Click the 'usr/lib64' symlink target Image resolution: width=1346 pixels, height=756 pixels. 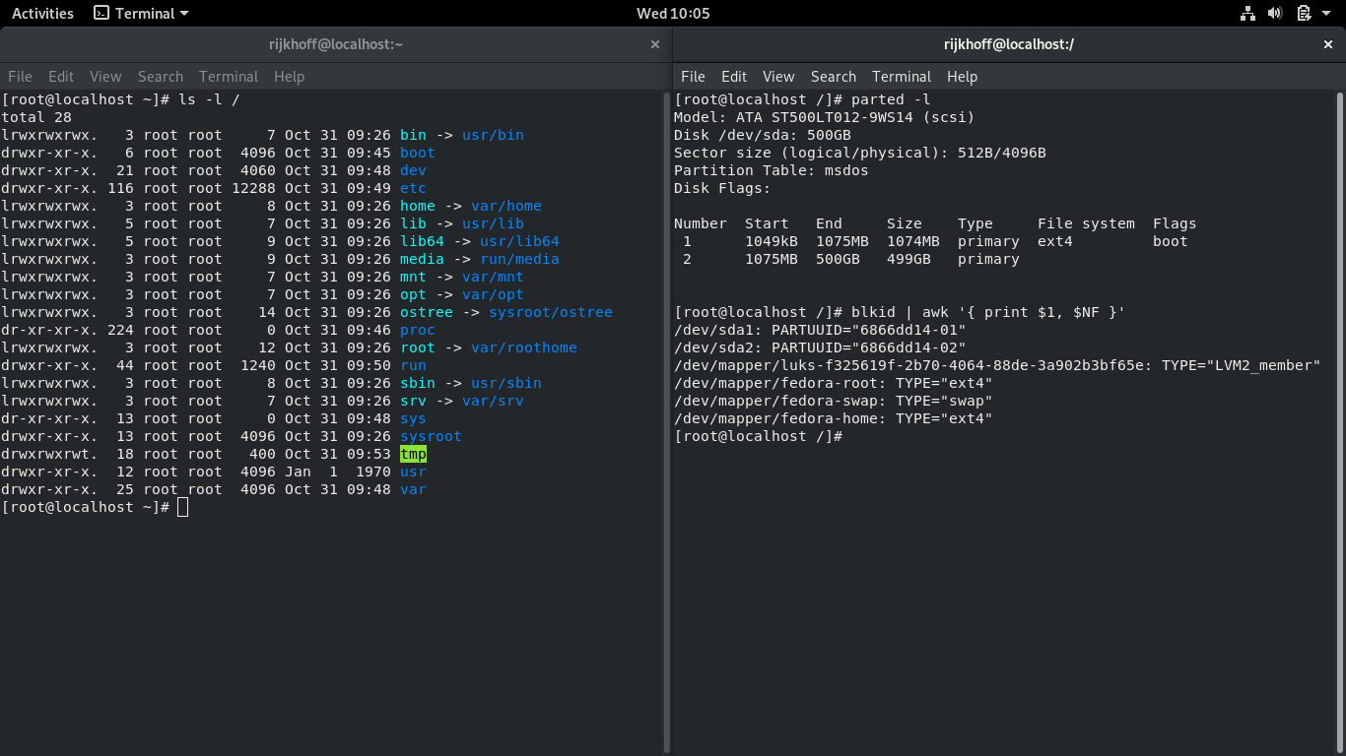click(519, 241)
